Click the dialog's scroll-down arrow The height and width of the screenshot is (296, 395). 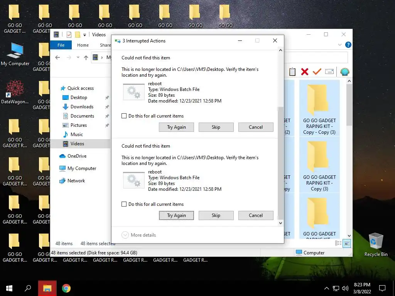tap(281, 223)
